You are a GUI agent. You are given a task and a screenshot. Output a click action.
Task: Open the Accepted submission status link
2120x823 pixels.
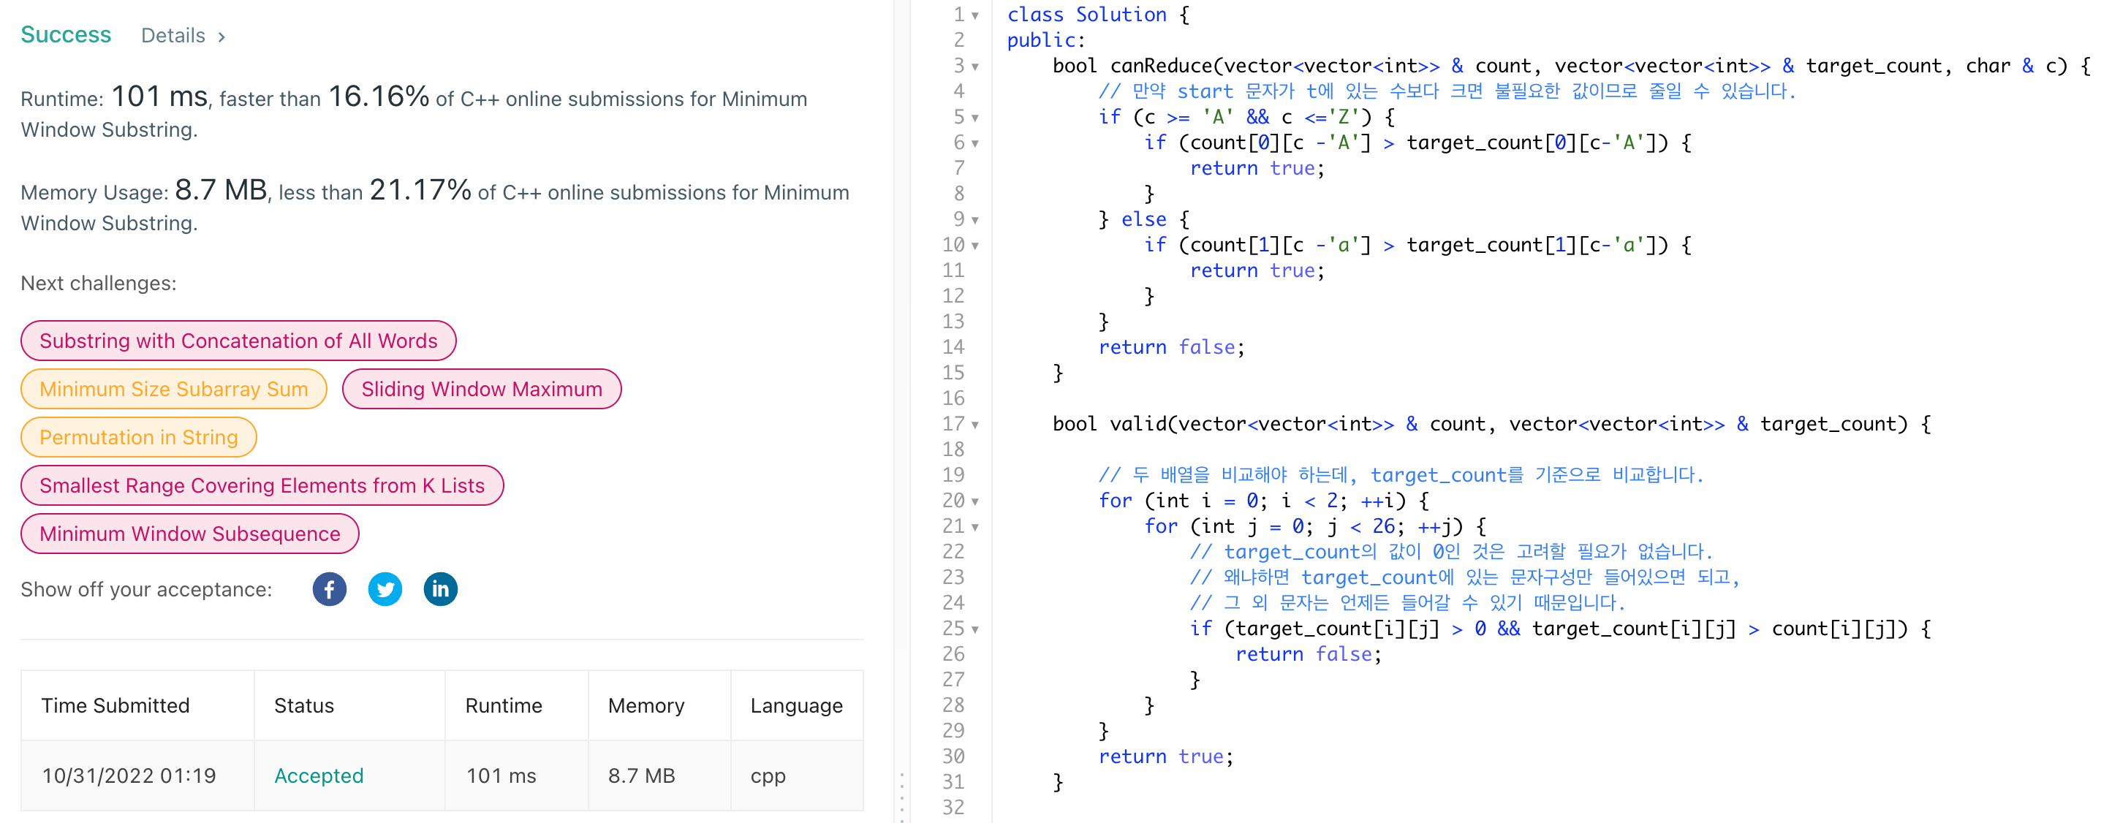coord(319,775)
